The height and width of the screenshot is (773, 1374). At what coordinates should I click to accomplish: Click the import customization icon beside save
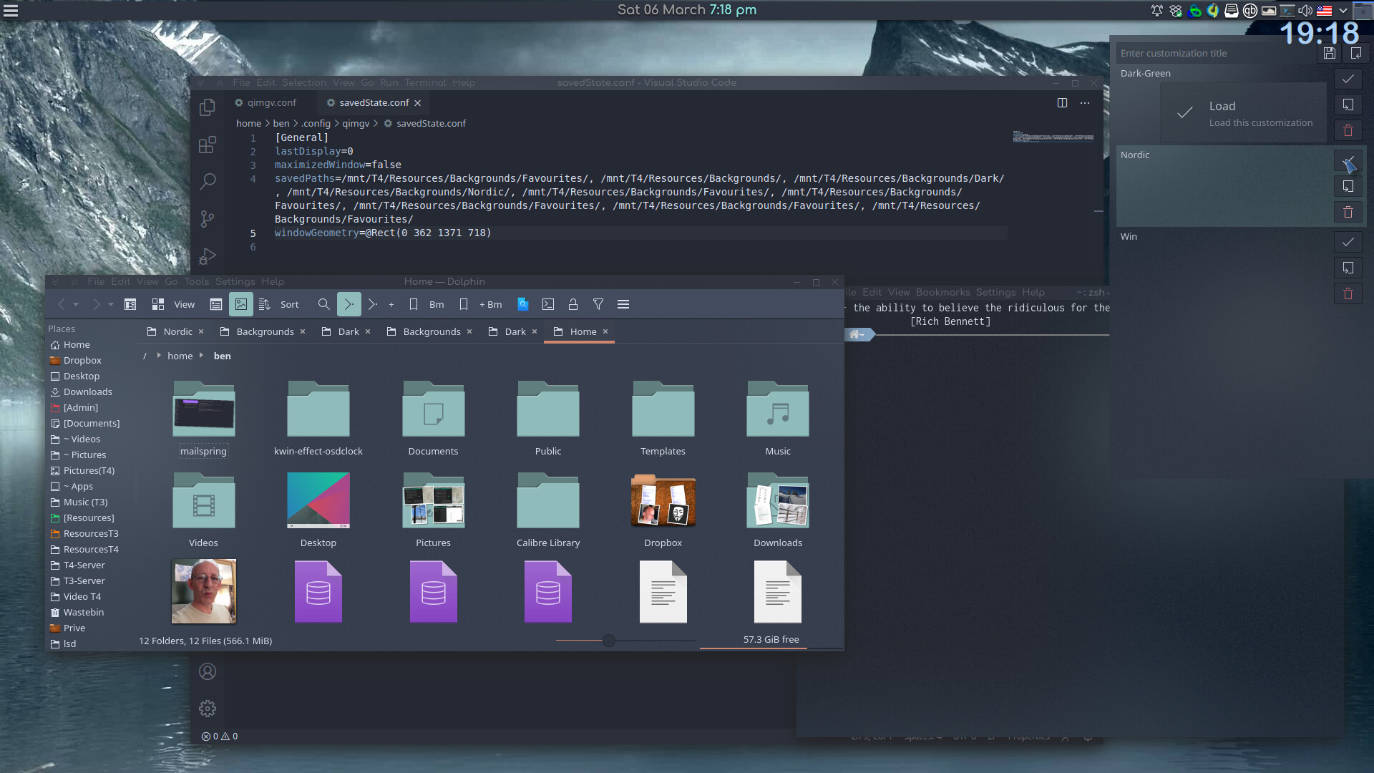tap(1355, 53)
